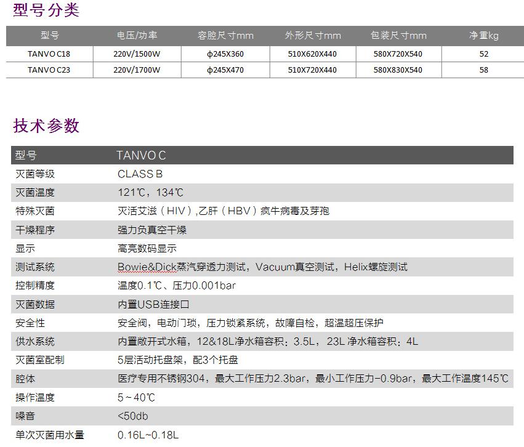Click the 灭菌温度 row label

click(35, 193)
